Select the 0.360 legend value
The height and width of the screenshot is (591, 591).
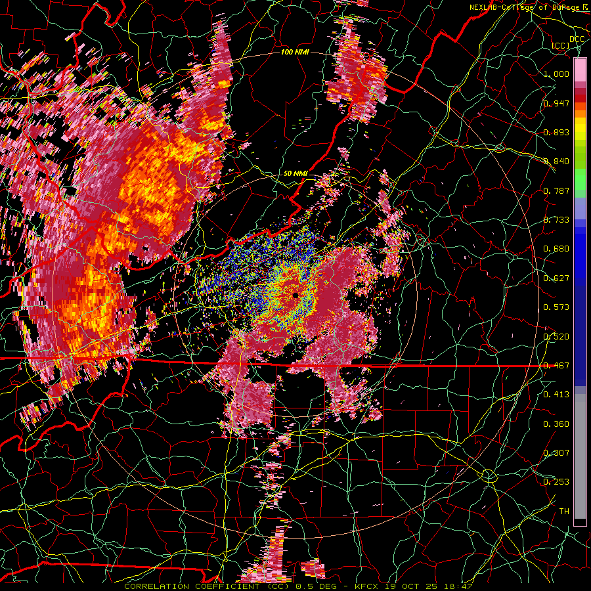pyautogui.click(x=556, y=424)
